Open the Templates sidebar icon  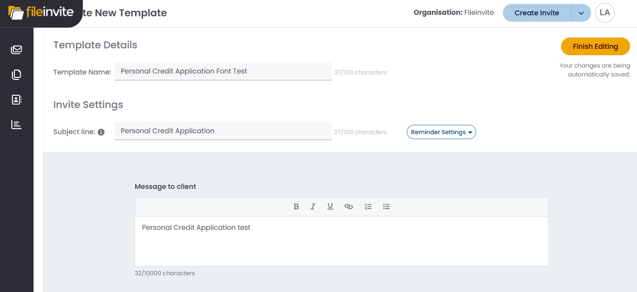tap(17, 75)
